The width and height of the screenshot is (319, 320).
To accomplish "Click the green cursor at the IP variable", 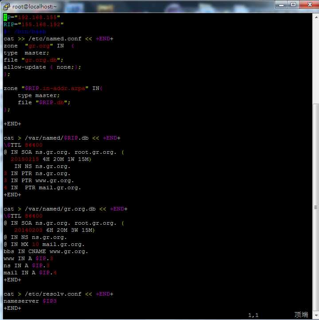I will pos(5,17).
